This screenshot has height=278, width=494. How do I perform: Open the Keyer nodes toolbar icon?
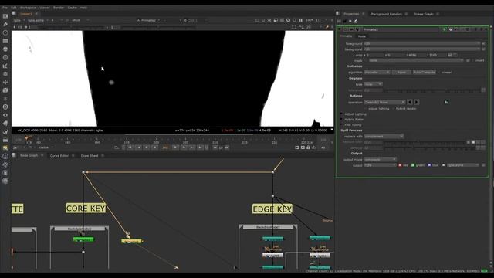[x=5, y=66]
